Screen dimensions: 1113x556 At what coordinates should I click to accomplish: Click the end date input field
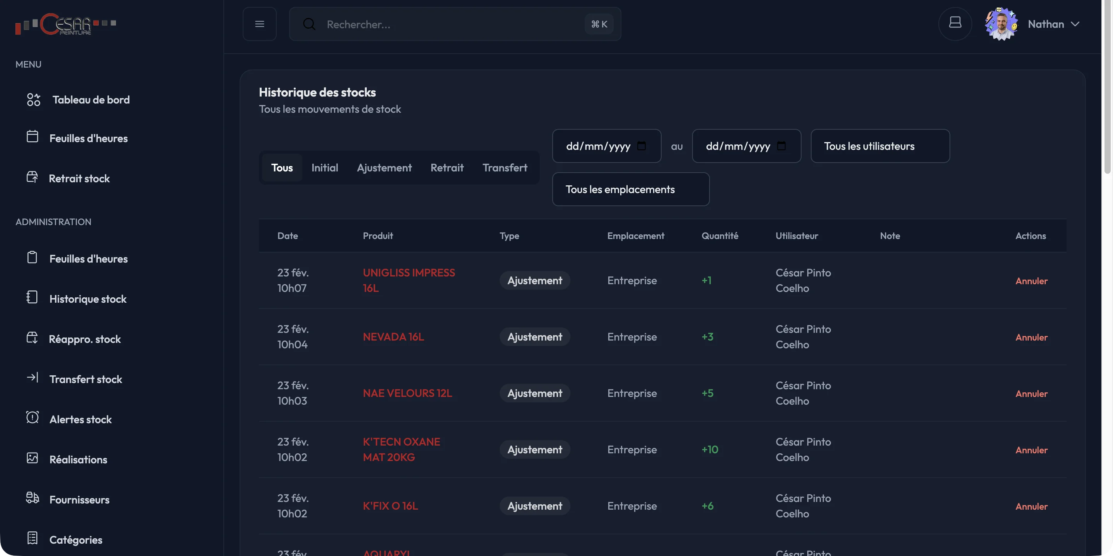tap(737, 146)
